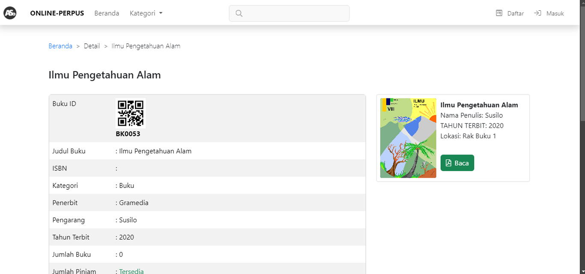Click the Beranda breadcrumb link

(60, 46)
